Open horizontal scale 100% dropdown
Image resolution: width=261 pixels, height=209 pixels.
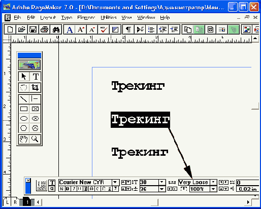pyautogui.click(x=213, y=189)
